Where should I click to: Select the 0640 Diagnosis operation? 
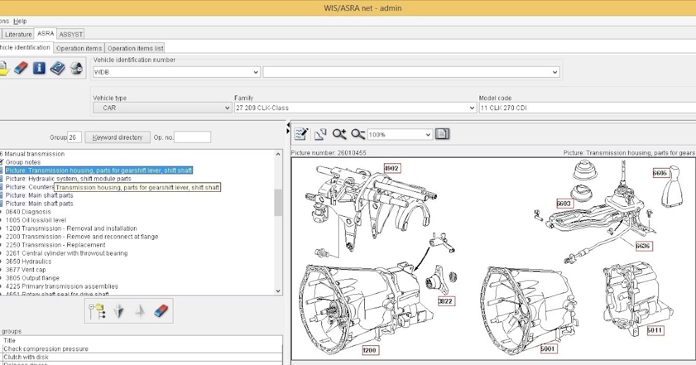click(28, 212)
